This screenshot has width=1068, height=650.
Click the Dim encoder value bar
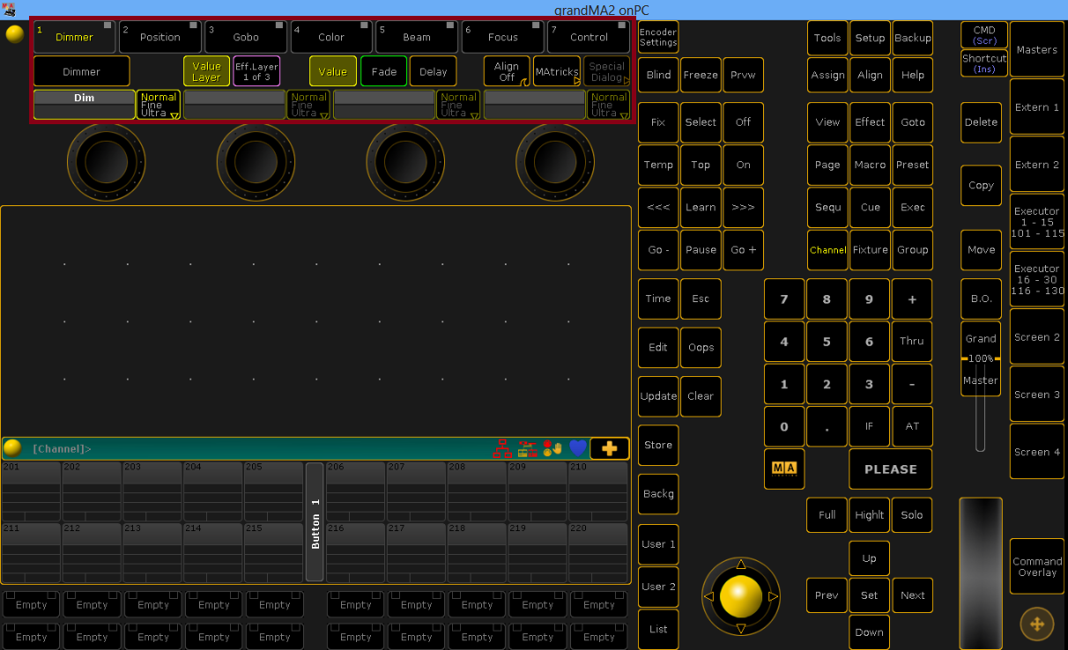(x=85, y=104)
